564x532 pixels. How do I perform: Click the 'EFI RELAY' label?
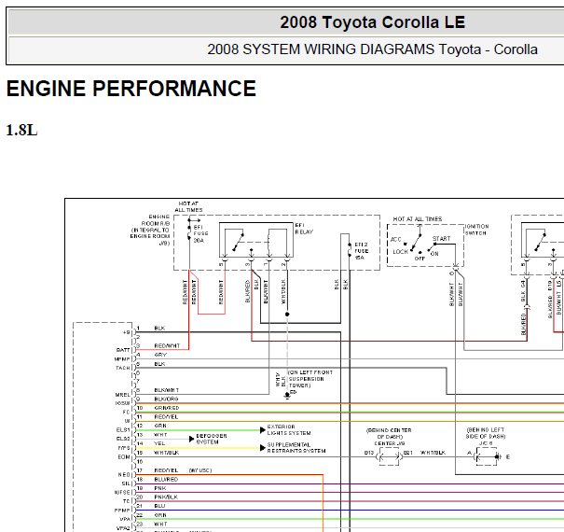click(x=304, y=229)
